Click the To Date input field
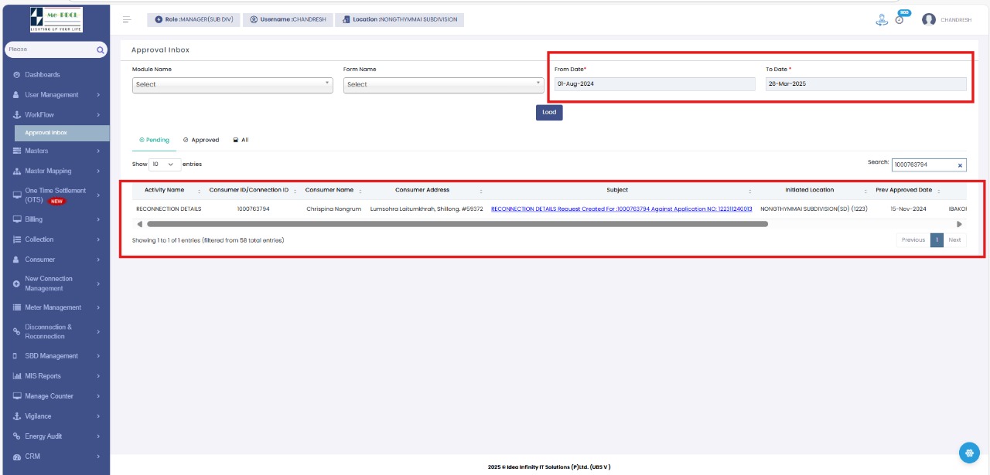Viewport: 990px width, 475px height. point(865,84)
